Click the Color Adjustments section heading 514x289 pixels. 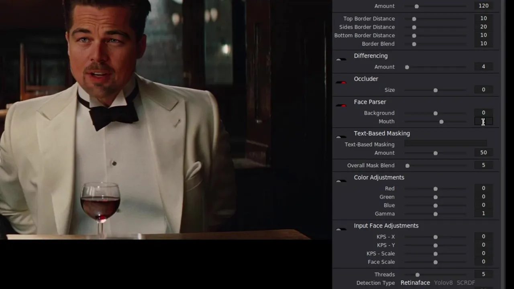pyautogui.click(x=379, y=177)
